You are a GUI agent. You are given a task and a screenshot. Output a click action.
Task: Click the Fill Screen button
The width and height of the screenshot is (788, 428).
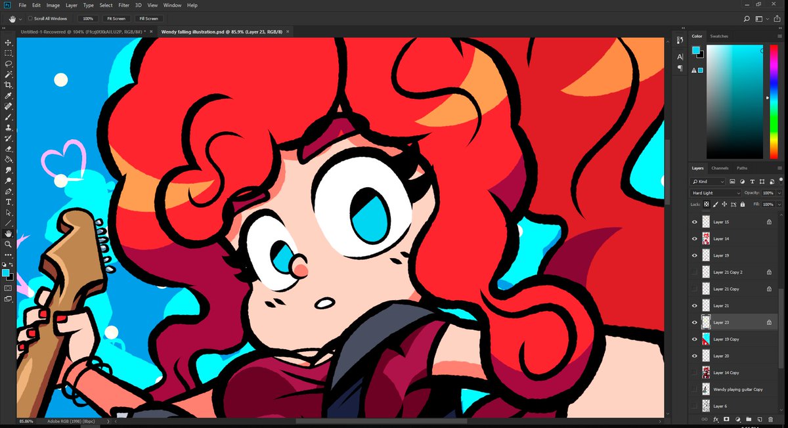[x=149, y=18]
